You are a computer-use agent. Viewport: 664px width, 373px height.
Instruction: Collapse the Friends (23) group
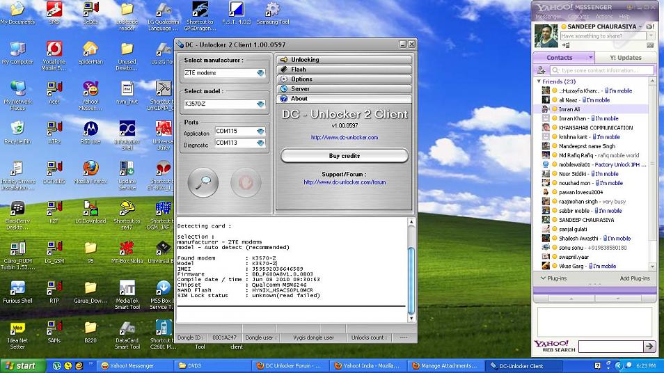click(539, 81)
